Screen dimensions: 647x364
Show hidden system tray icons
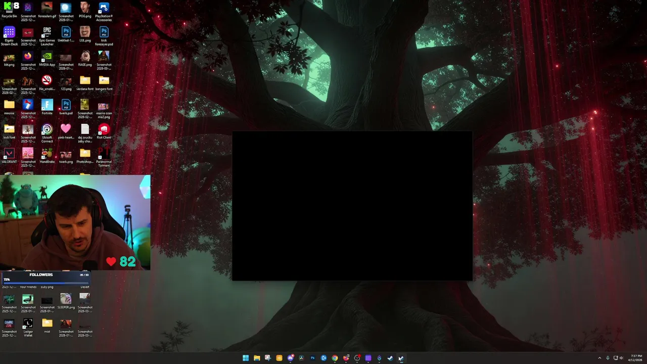tap(599, 358)
